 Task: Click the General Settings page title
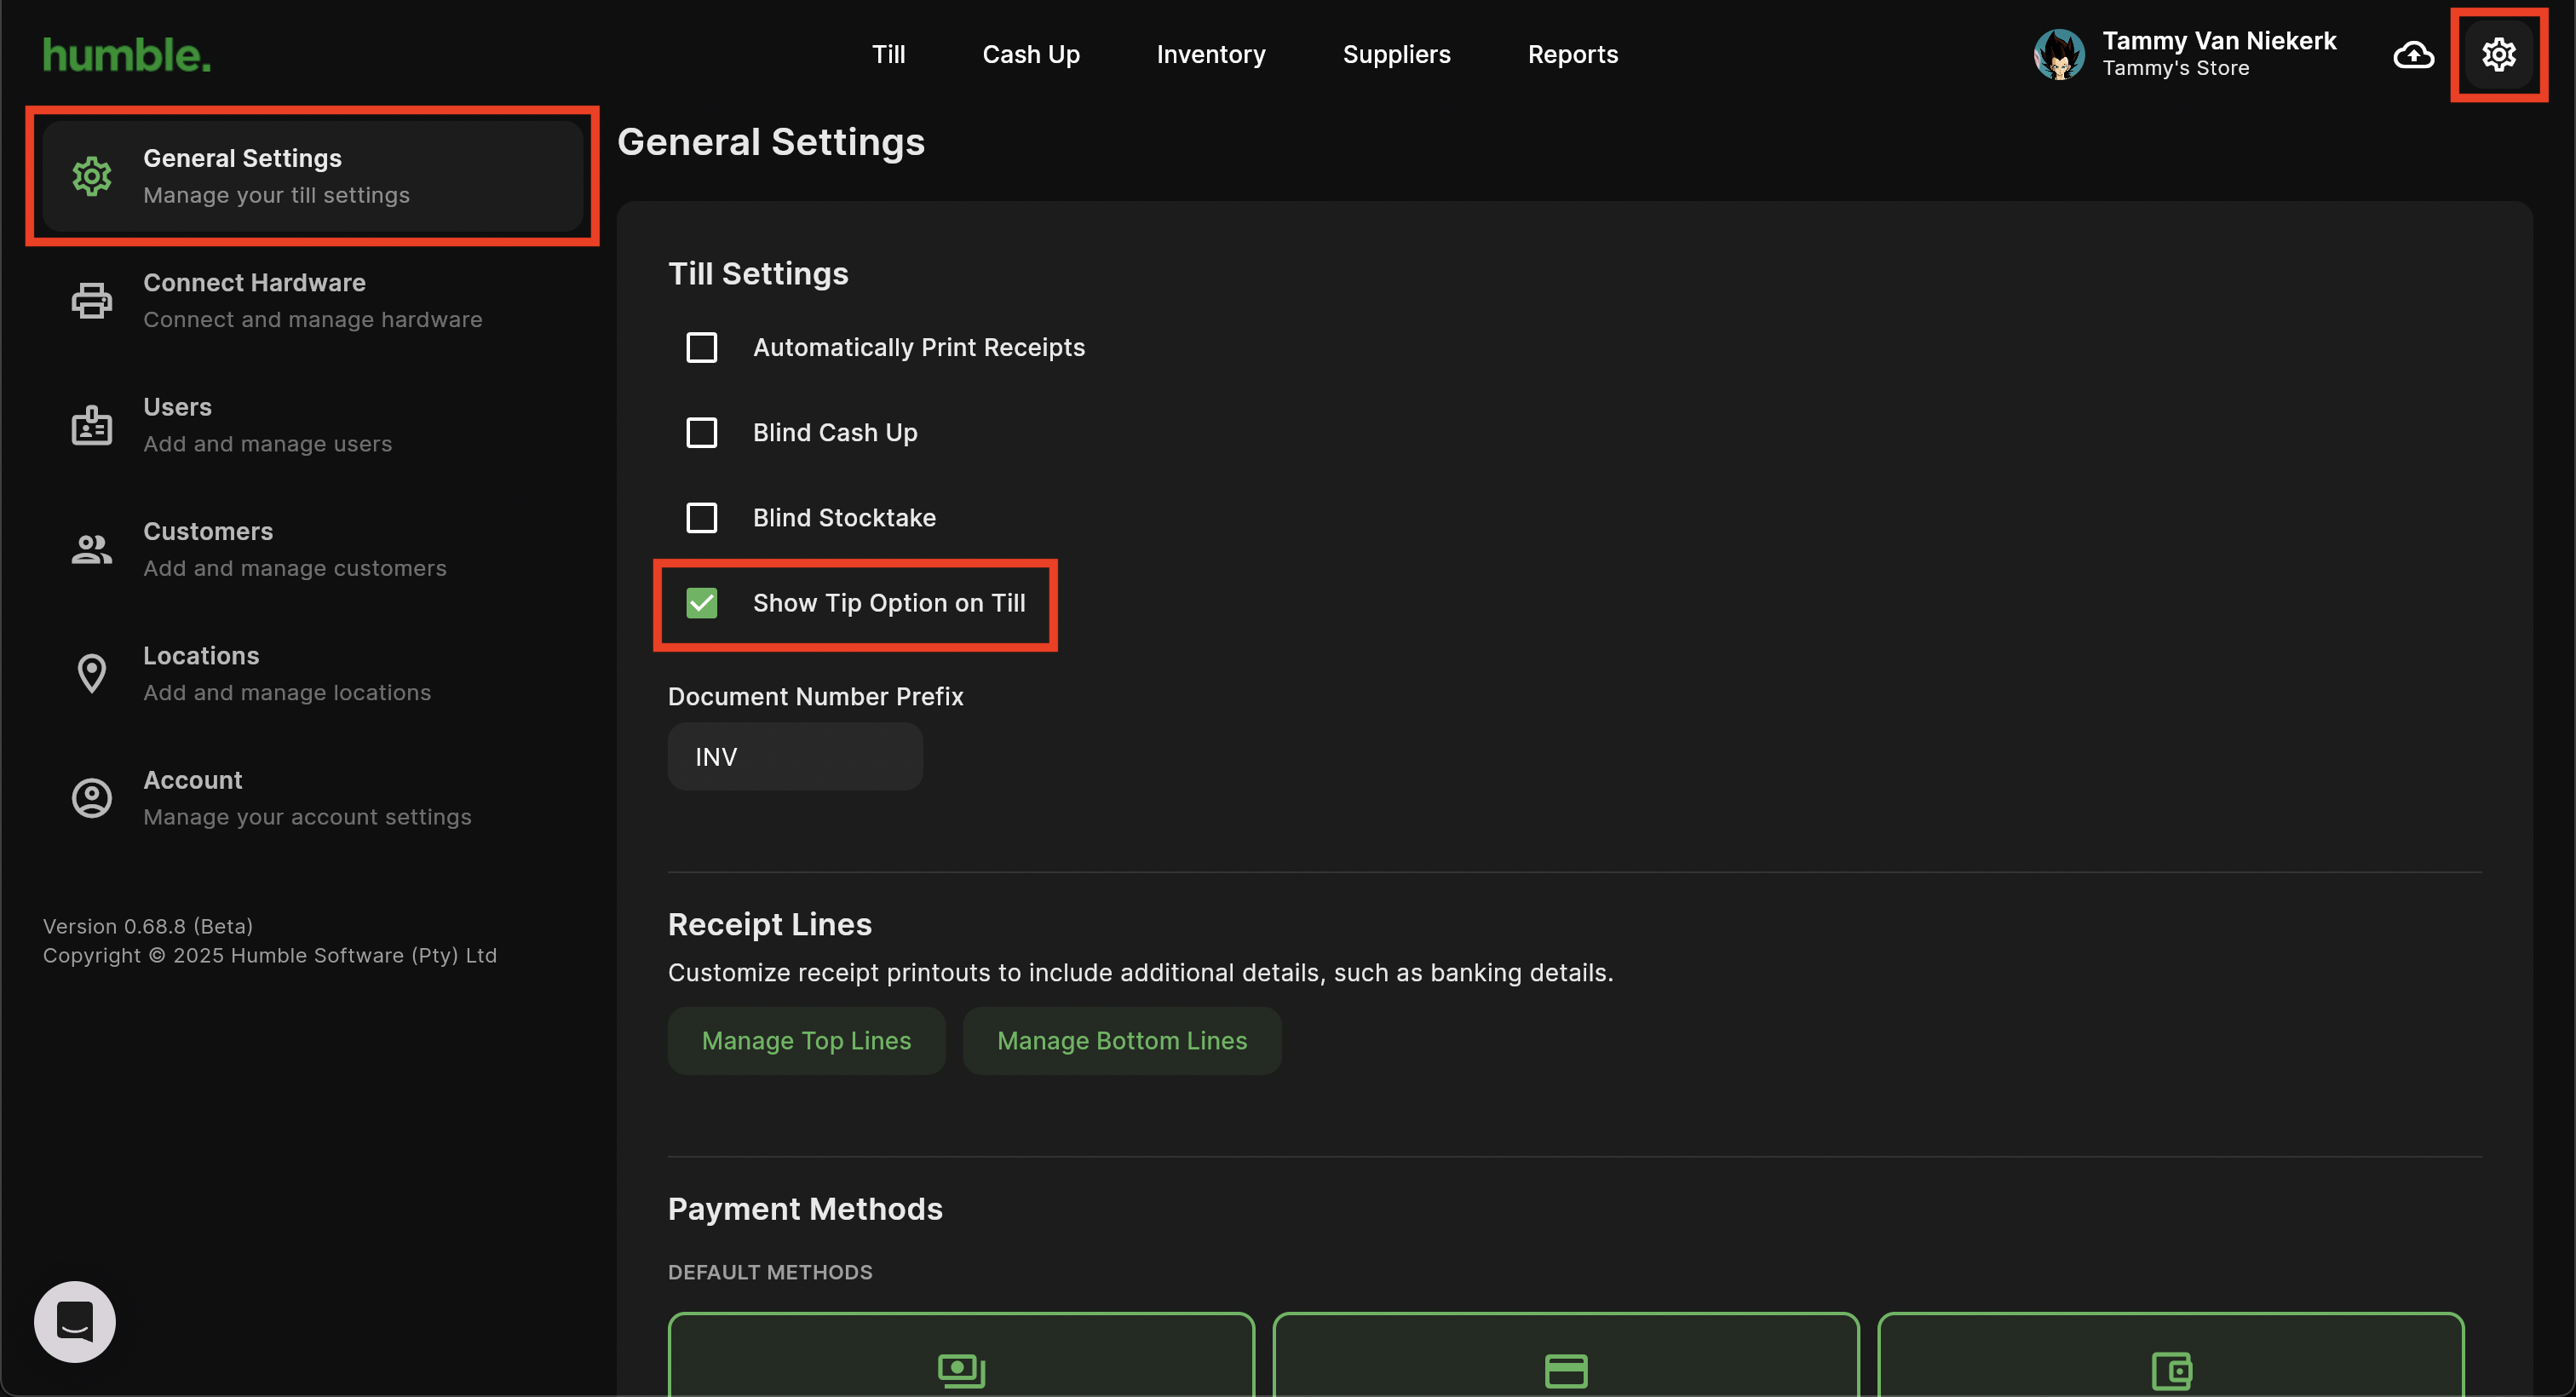[771, 142]
